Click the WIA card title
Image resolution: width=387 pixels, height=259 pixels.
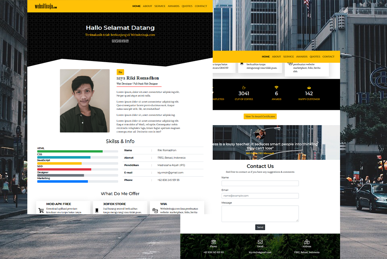164,204
